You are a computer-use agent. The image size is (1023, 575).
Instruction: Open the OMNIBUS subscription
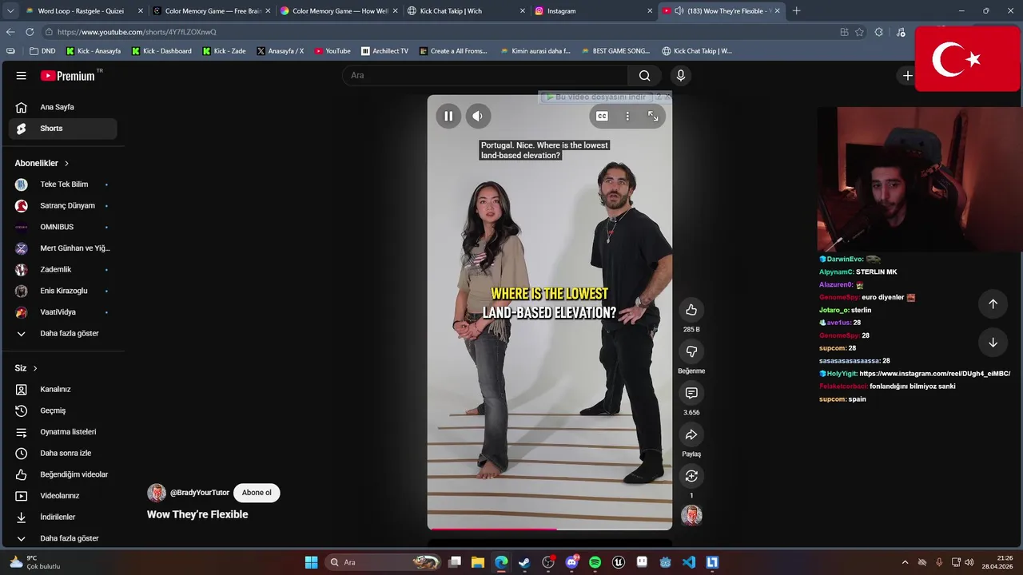(x=62, y=227)
